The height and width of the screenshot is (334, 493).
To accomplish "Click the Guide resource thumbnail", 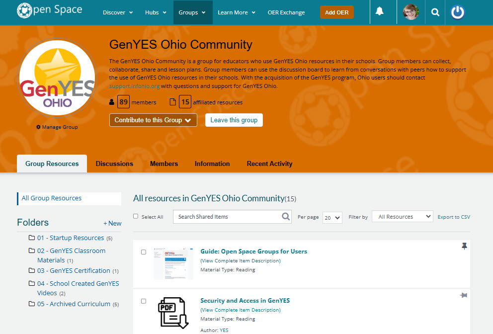I will pos(173,263).
